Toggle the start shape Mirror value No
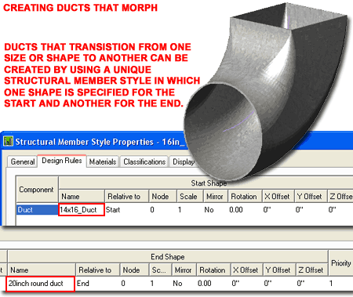Viewport: 353px width, 297px height. point(209,210)
